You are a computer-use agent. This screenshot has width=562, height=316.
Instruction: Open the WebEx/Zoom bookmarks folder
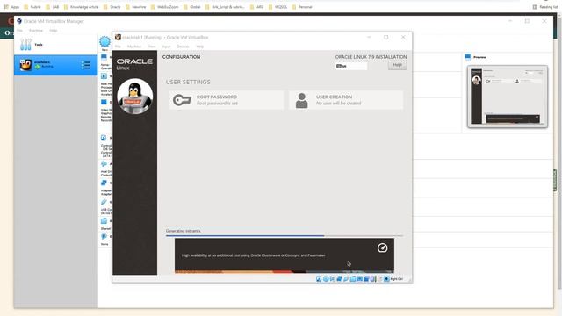pos(164,7)
